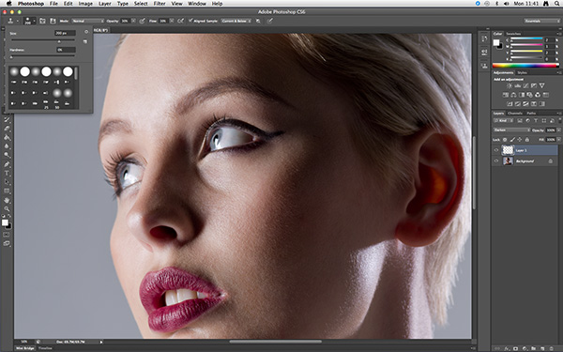Select the Path Selection arrow tool
The height and width of the screenshot is (352, 563).
tap(7, 182)
